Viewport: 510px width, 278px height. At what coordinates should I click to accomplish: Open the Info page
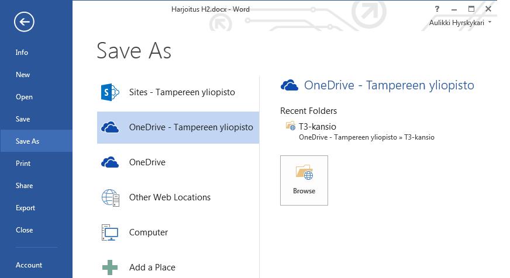point(22,53)
